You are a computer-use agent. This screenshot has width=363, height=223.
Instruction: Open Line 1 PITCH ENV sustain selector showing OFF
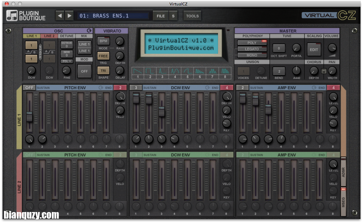coord(29,88)
